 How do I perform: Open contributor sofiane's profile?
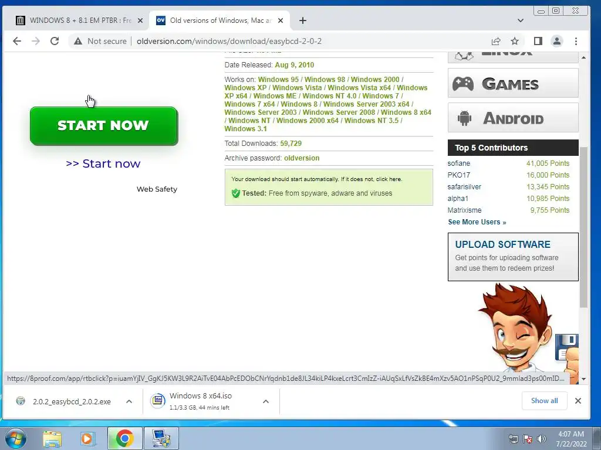(x=459, y=163)
